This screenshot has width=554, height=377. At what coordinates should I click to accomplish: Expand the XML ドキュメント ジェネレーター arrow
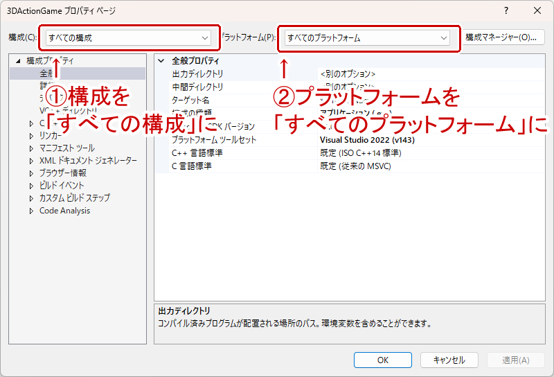(x=31, y=161)
